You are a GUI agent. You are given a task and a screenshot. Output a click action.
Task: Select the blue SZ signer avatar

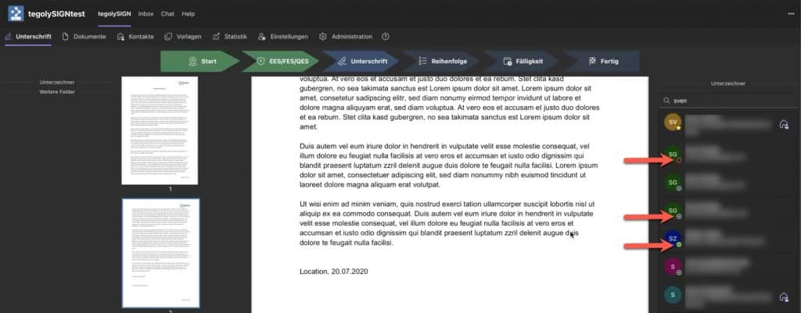pyautogui.click(x=672, y=240)
